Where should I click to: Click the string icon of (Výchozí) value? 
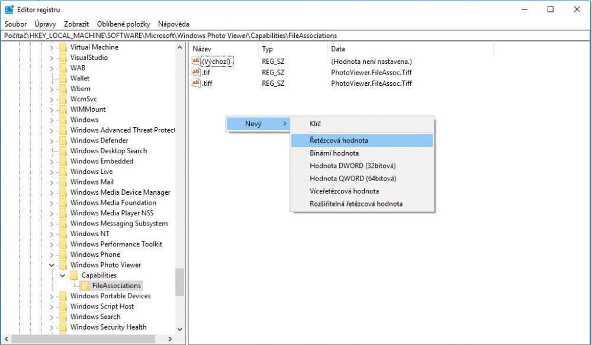[196, 62]
